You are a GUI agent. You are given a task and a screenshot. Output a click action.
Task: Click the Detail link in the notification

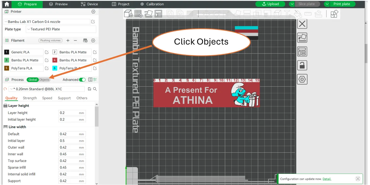pos(327,179)
